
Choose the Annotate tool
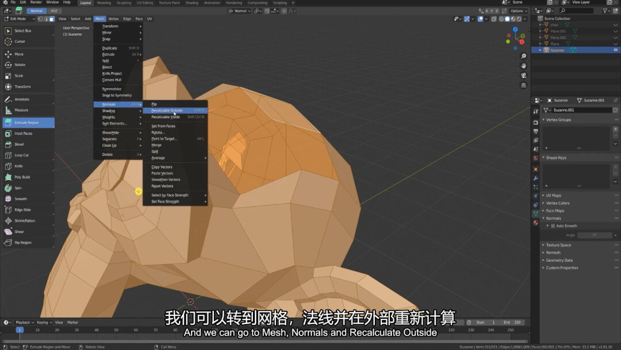coord(28,99)
